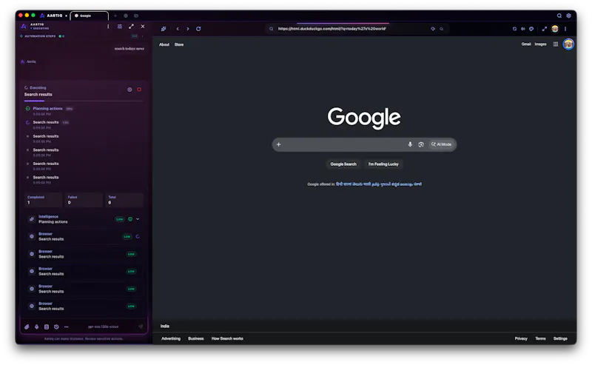Open more options ellipsis in Aartiq input

[66, 327]
